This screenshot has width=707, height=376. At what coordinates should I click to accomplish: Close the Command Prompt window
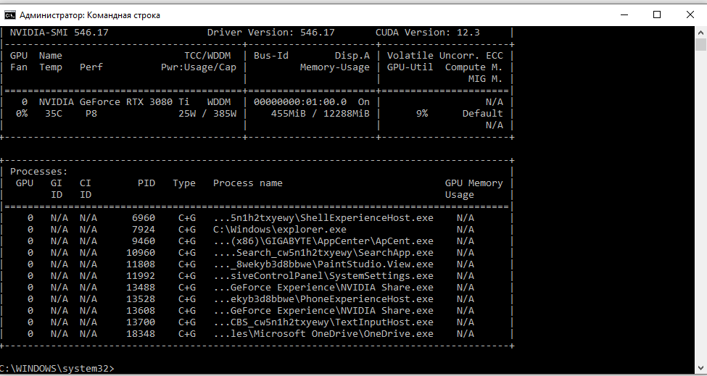(x=690, y=14)
